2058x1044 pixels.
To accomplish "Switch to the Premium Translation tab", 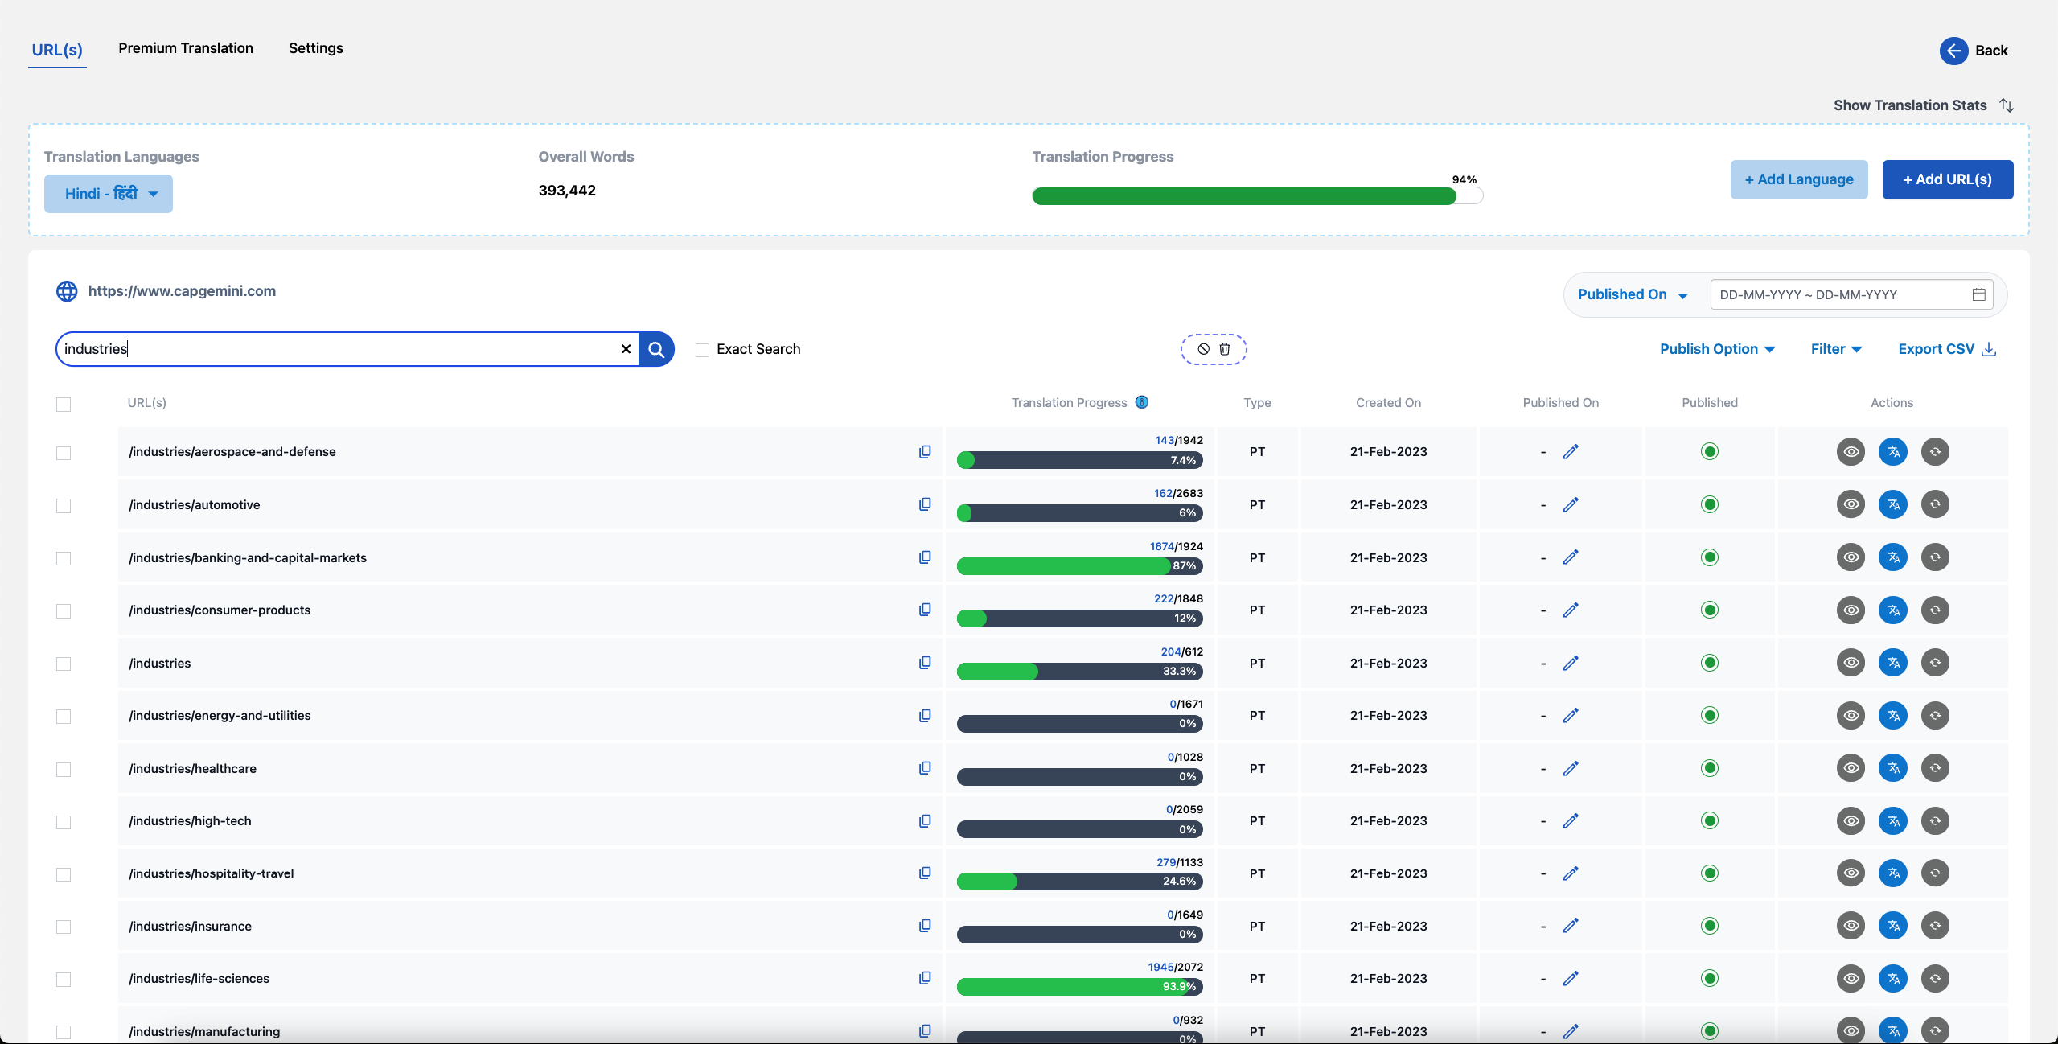I will click(x=186, y=48).
